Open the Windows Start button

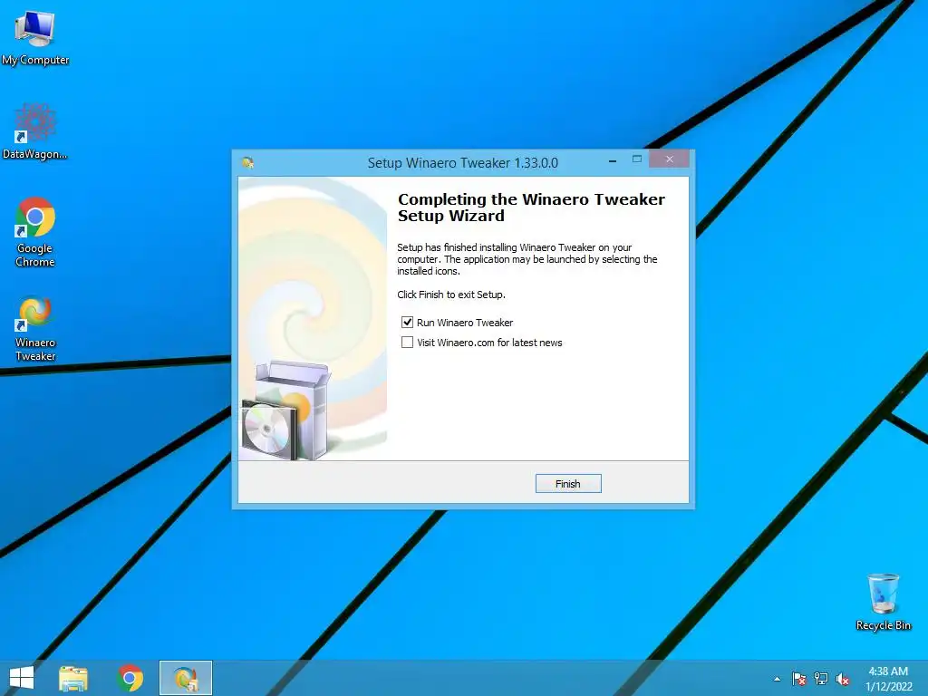pos(22,678)
